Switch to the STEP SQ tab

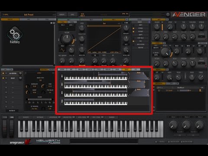pyautogui.click(x=90, y=69)
